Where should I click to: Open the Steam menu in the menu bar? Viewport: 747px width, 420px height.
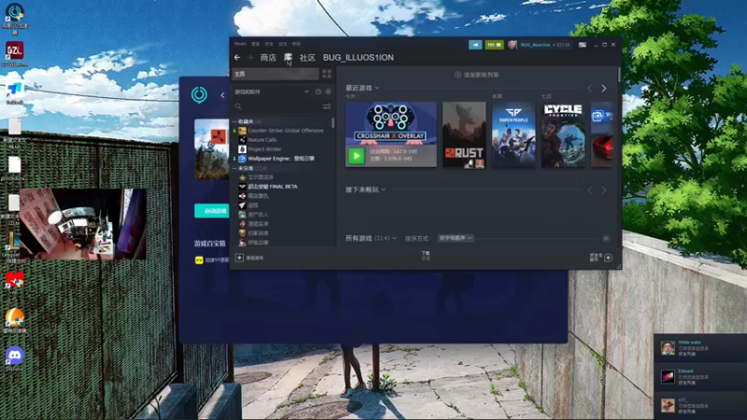(240, 44)
